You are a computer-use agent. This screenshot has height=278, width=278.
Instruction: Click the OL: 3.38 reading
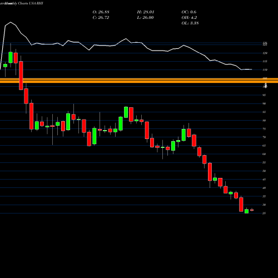(x=190, y=23)
